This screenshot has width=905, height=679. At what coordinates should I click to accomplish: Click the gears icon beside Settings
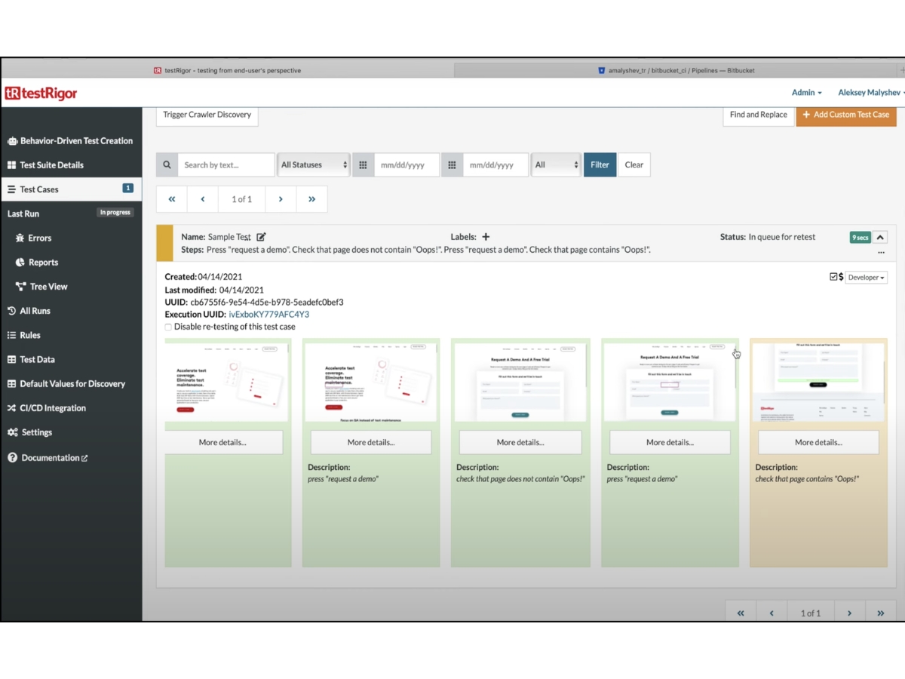[13, 432]
